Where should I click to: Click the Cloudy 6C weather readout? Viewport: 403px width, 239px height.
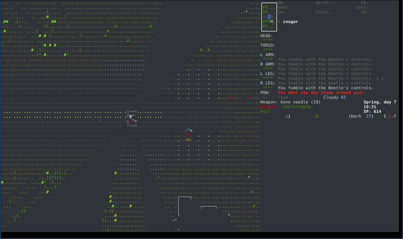[335, 97]
